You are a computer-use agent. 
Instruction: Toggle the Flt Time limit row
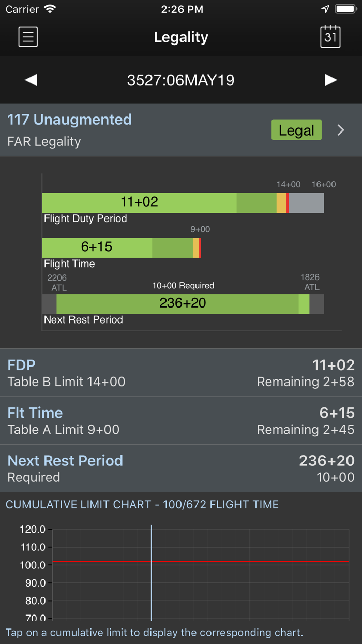coord(181,420)
